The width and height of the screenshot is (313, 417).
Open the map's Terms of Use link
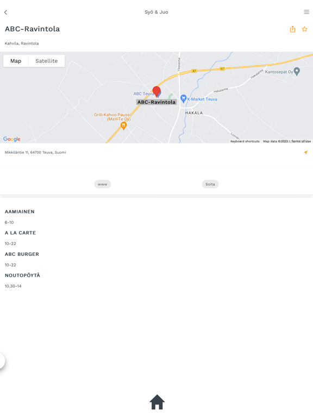pos(301,141)
